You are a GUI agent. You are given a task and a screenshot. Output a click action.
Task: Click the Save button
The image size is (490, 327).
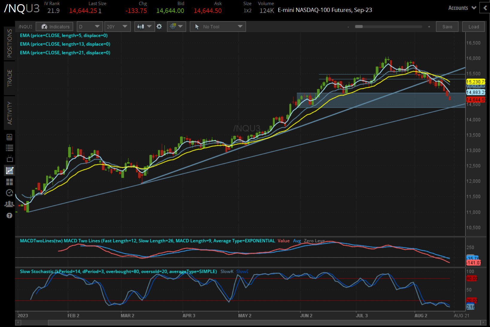tap(447, 26)
